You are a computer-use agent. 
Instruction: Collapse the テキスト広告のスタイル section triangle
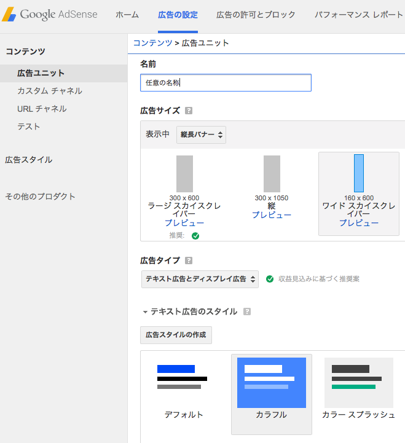(x=145, y=312)
